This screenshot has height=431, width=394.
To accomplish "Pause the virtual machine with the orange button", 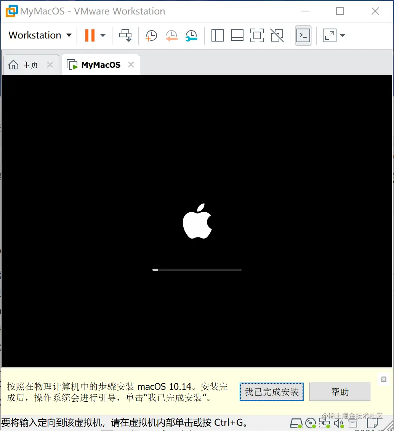I will [90, 35].
